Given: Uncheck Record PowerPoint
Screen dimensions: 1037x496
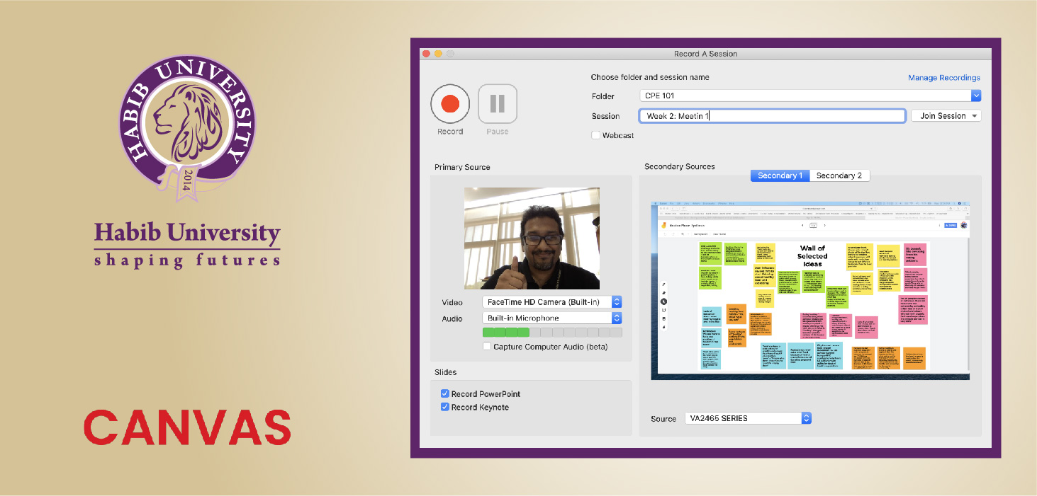Looking at the screenshot, I should click(x=445, y=393).
